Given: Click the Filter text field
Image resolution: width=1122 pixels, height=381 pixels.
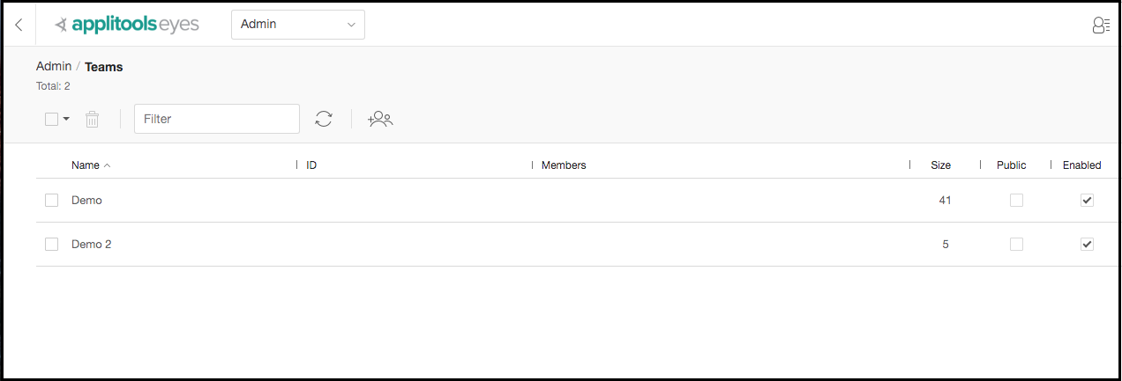Looking at the screenshot, I should 217,119.
